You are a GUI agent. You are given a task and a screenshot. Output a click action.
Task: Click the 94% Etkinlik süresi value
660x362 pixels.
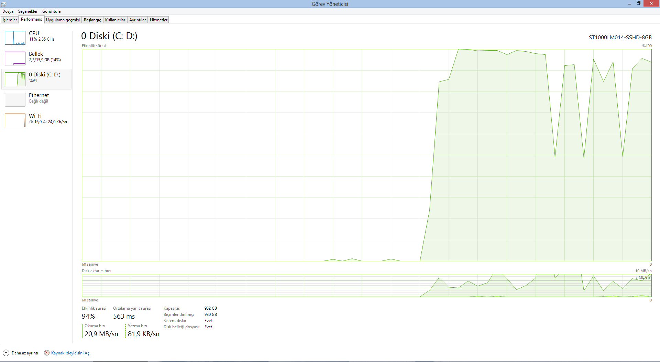click(x=88, y=316)
